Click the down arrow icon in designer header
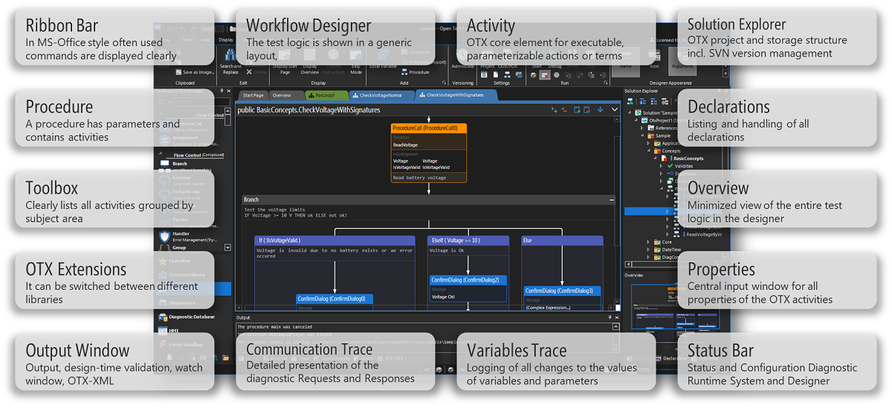The height and width of the screenshot is (411, 892). click(x=601, y=109)
